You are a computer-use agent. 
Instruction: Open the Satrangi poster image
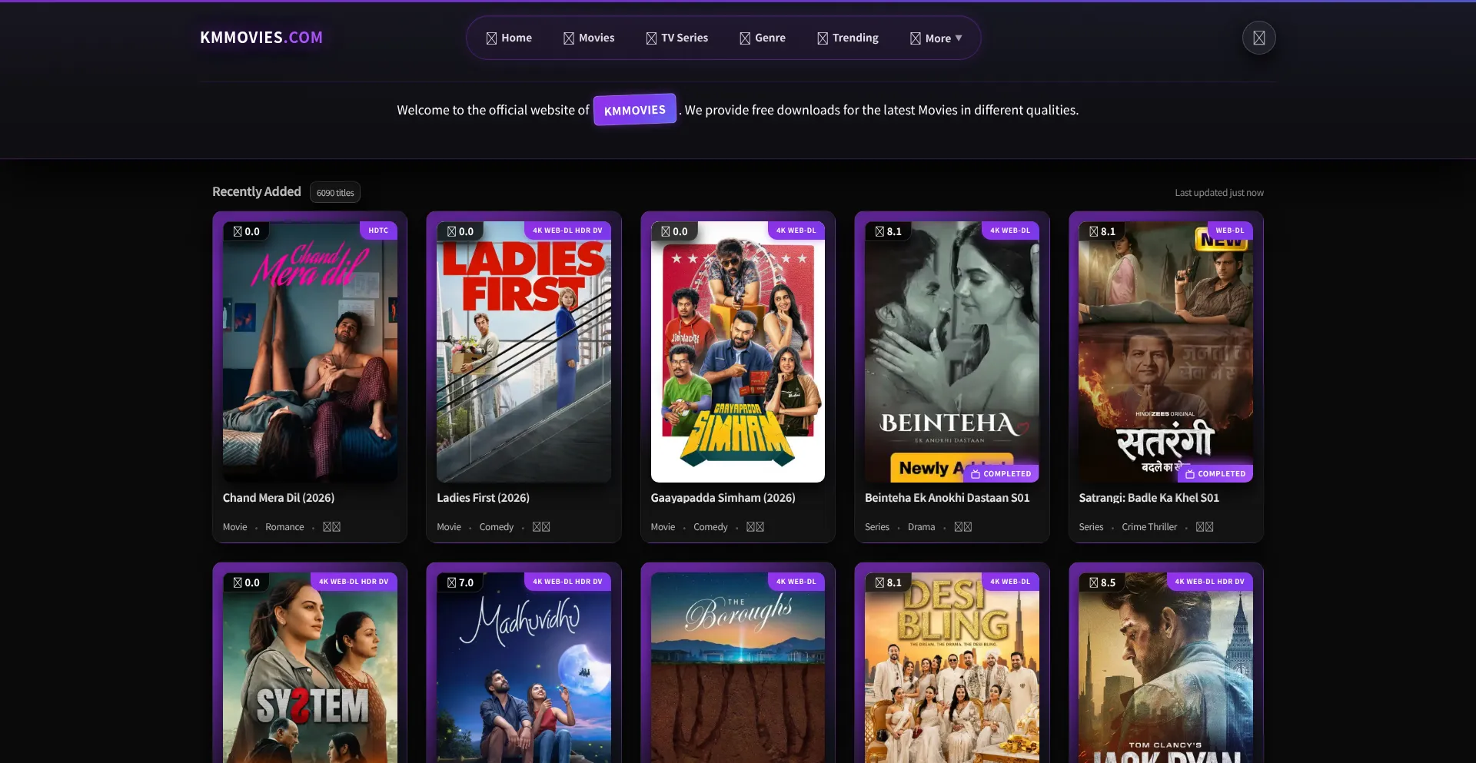1165,352
